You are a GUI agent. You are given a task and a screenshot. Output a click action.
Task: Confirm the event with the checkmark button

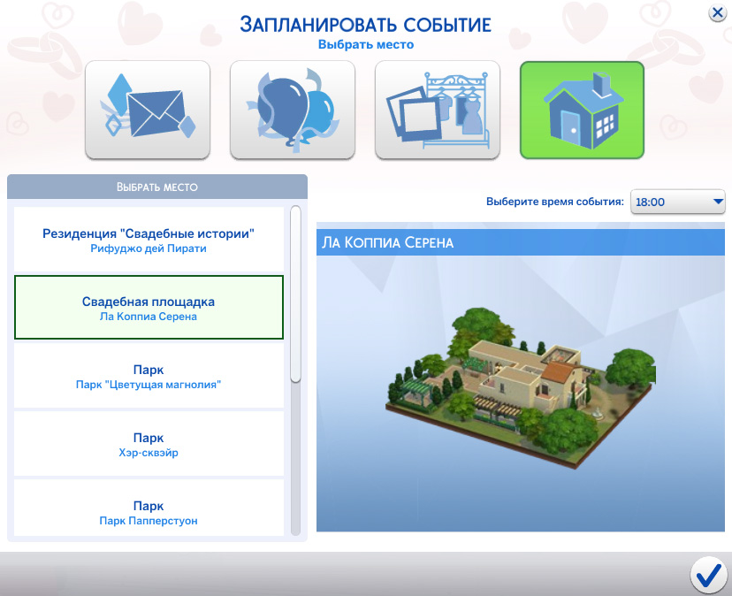[707, 575]
